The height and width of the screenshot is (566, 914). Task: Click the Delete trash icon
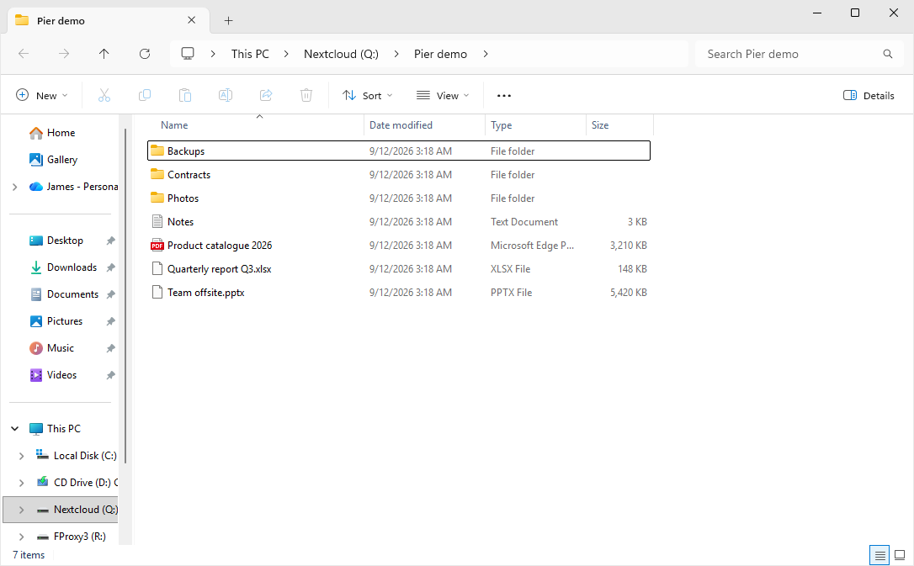pyautogui.click(x=306, y=96)
